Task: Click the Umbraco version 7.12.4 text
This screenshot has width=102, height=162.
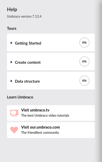Action: coord(24,16)
